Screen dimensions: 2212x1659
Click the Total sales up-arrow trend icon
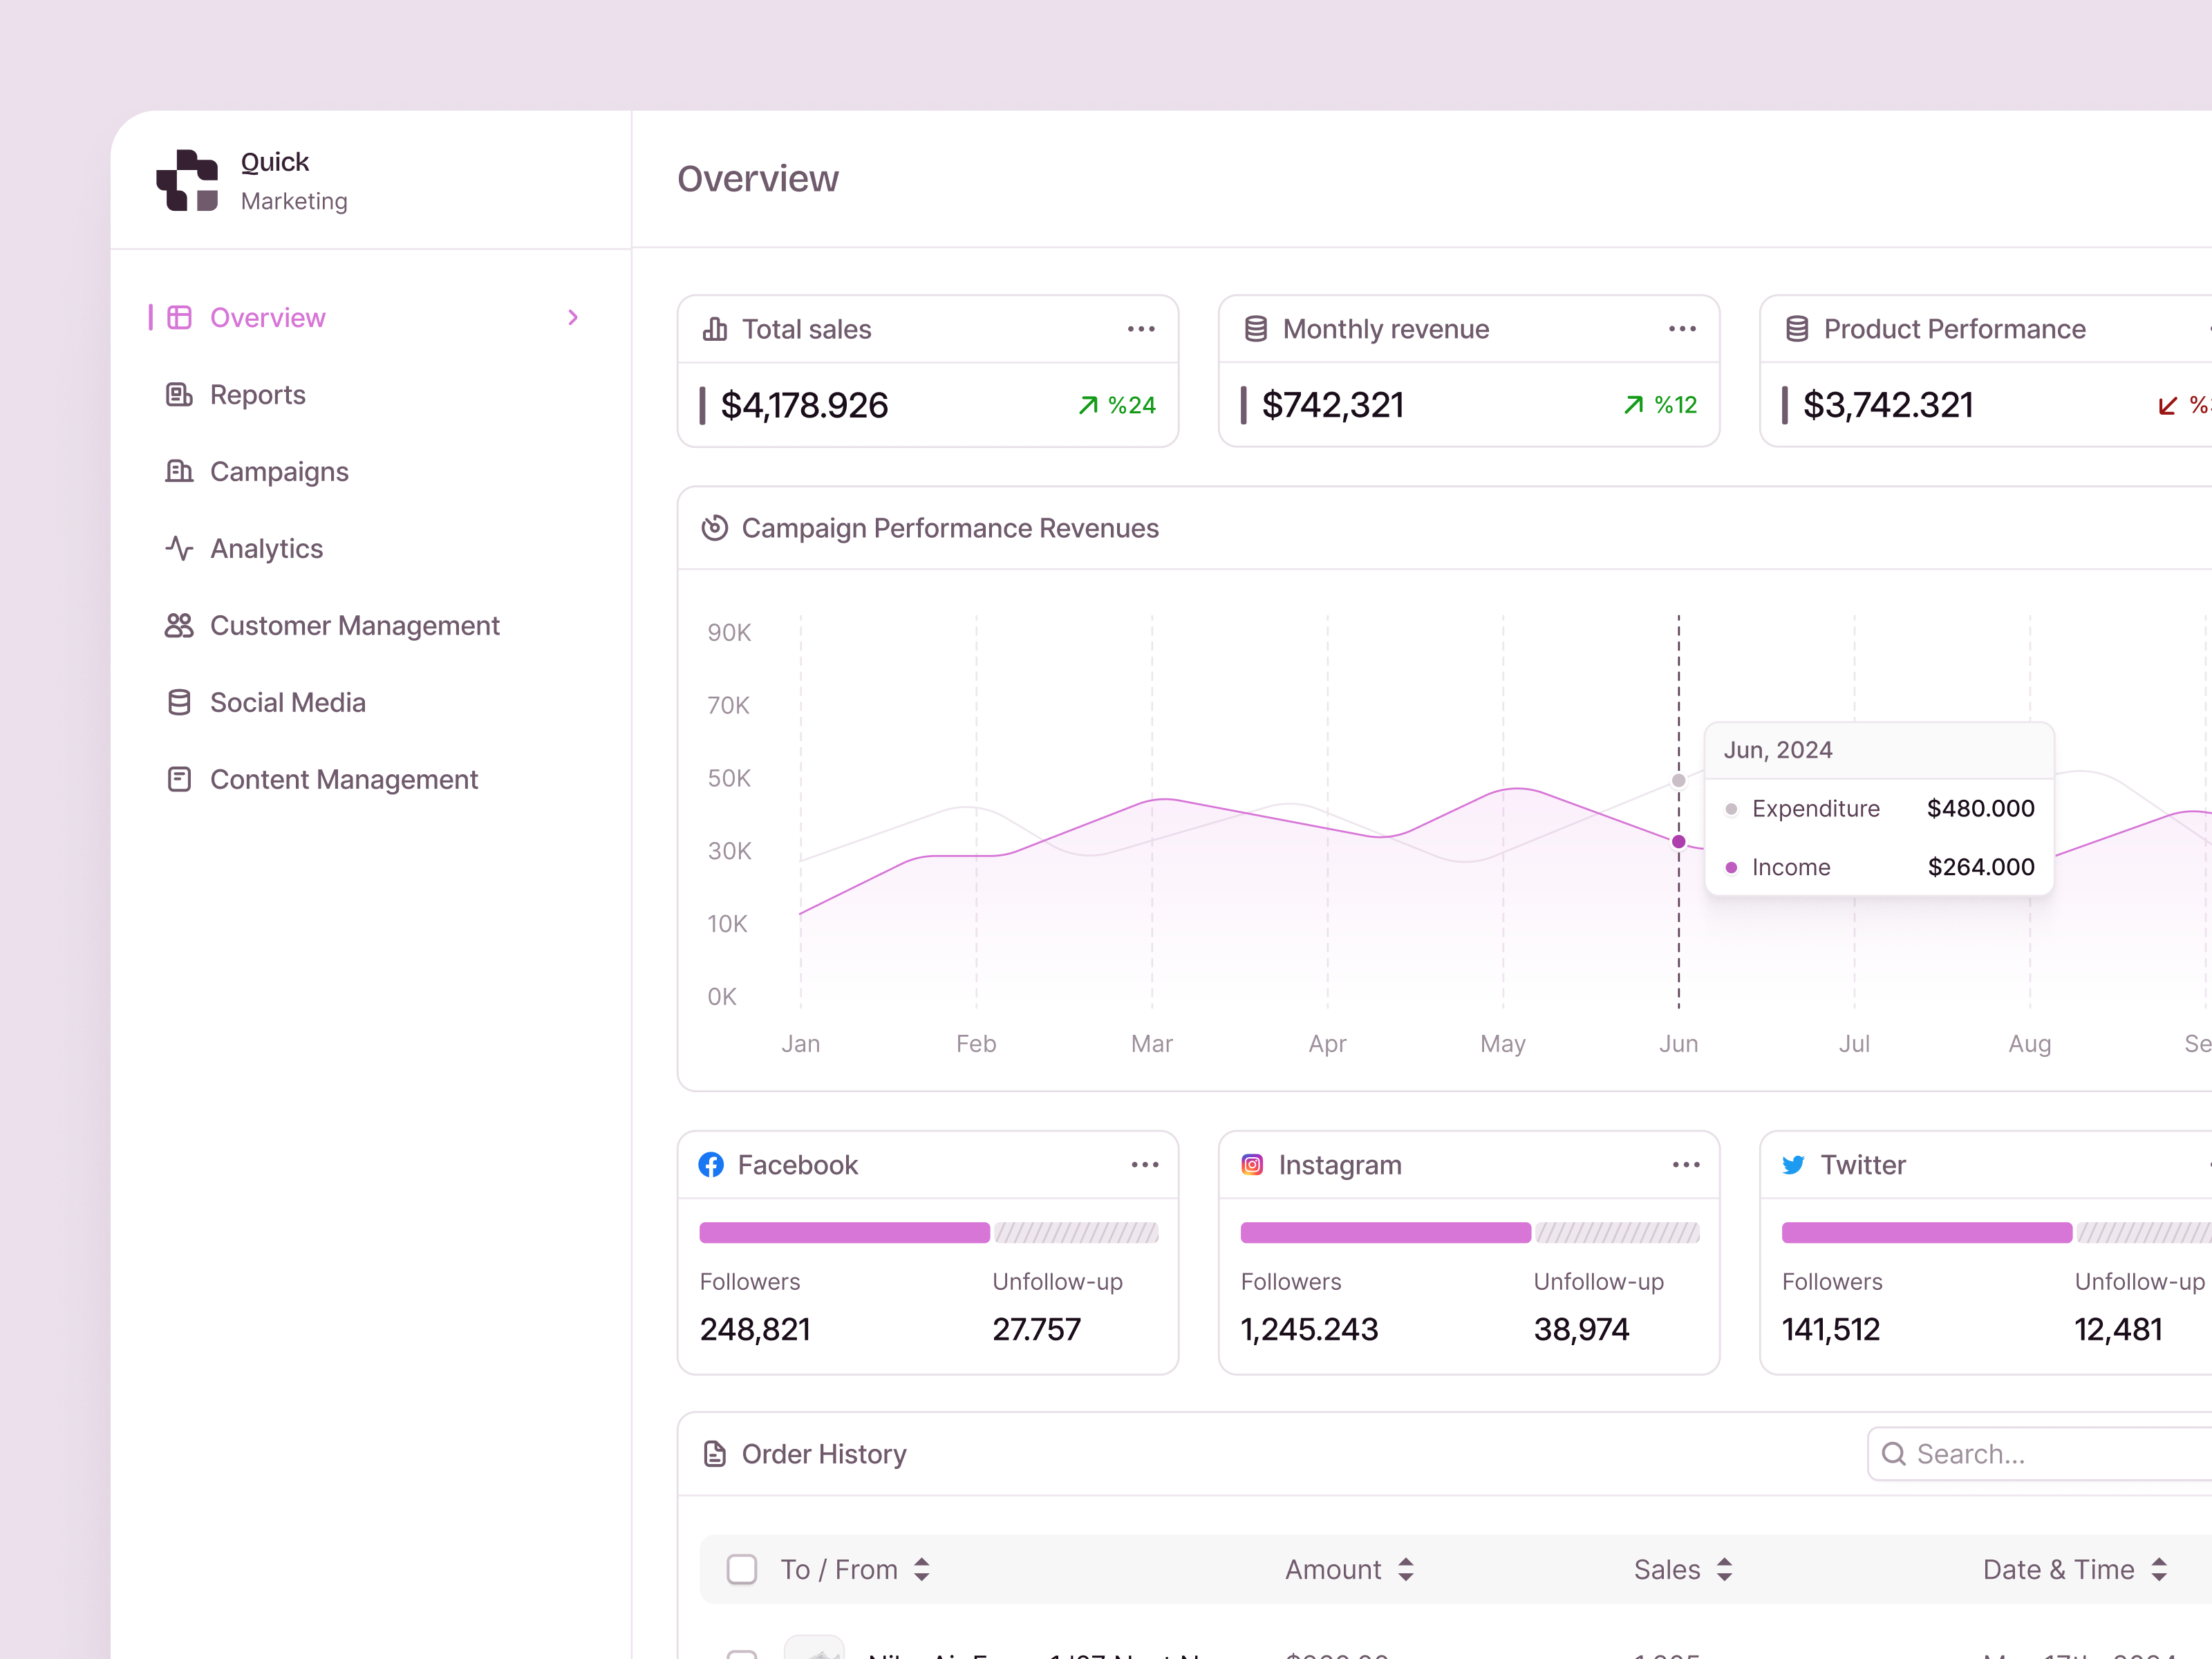point(1088,405)
